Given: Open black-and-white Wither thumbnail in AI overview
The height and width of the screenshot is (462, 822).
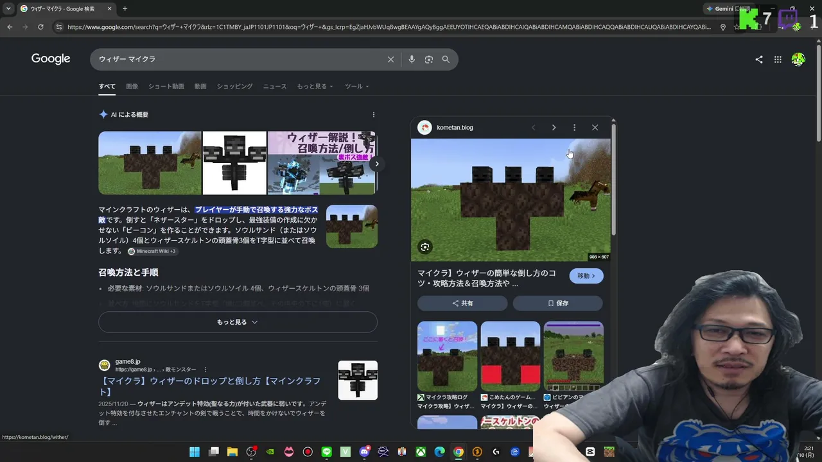Looking at the screenshot, I should tap(234, 163).
